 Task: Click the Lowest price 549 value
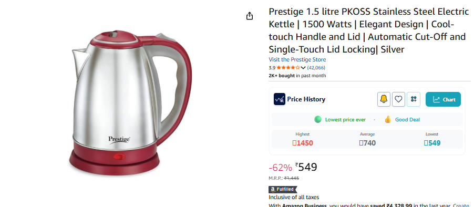pos(432,143)
